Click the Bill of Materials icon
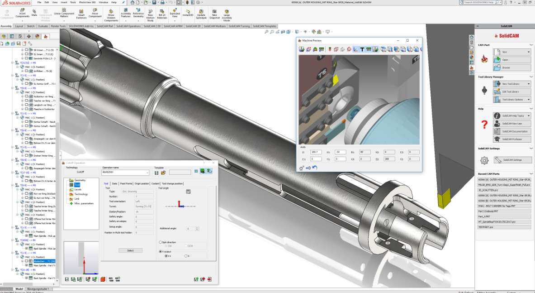535x293 pixels. pos(162,13)
